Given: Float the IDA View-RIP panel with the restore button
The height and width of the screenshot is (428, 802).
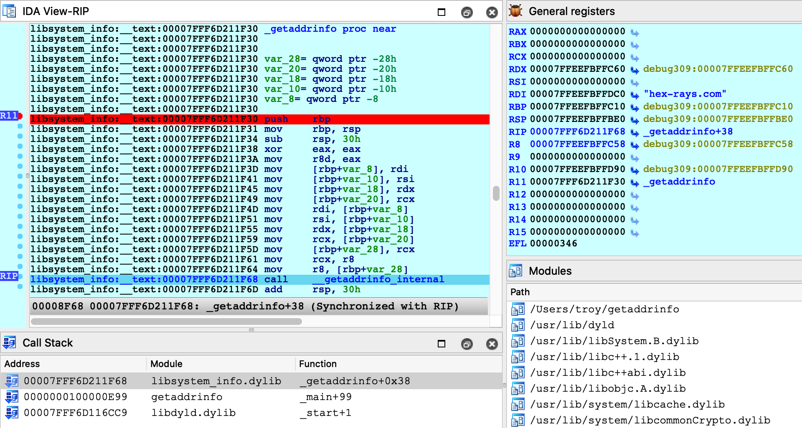Looking at the screenshot, I should tap(467, 13).
